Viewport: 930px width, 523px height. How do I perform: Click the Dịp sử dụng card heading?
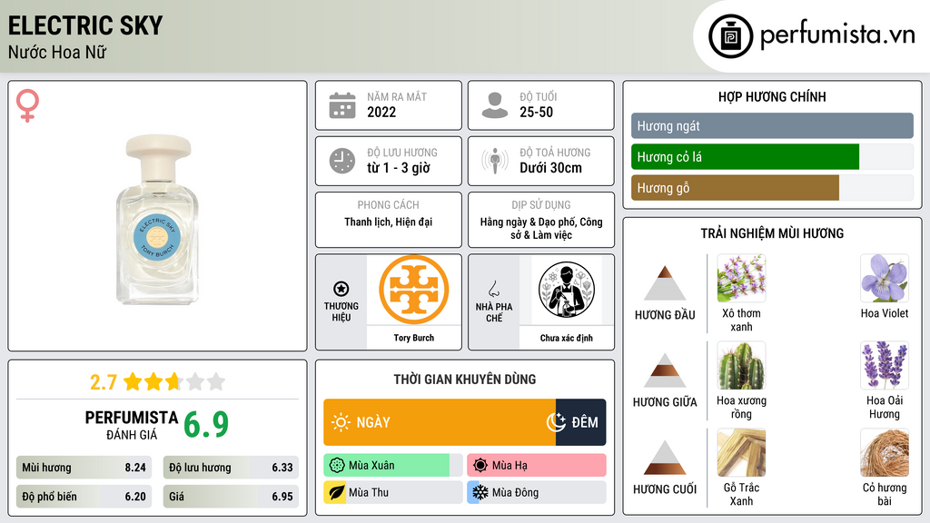[541, 204]
